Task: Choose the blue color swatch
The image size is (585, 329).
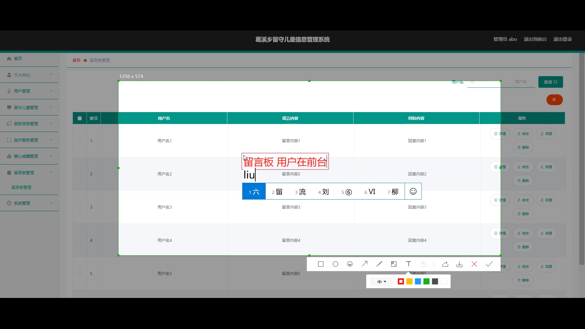Action: 418,281
